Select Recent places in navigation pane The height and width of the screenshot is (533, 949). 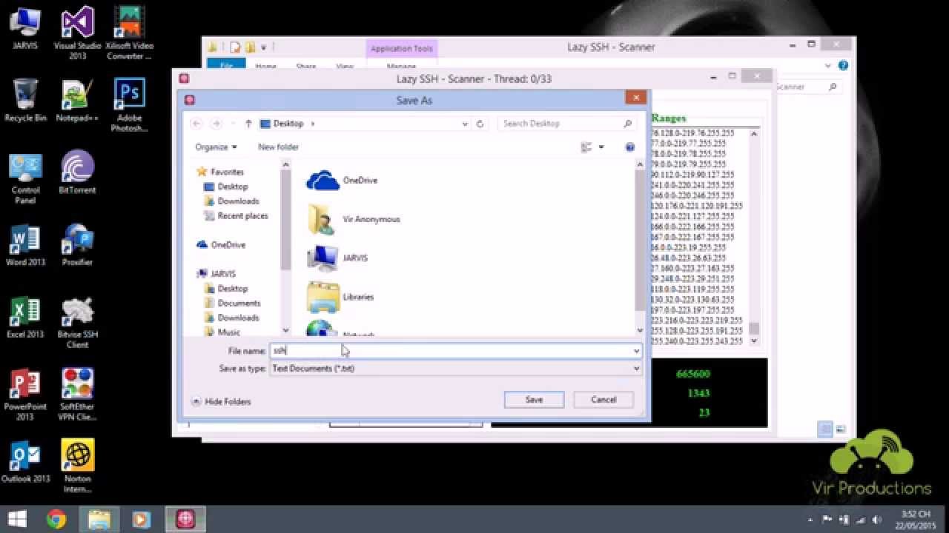236,216
